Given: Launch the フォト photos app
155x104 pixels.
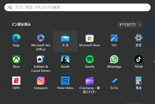Looking at the screenshot, I should coord(114,38).
